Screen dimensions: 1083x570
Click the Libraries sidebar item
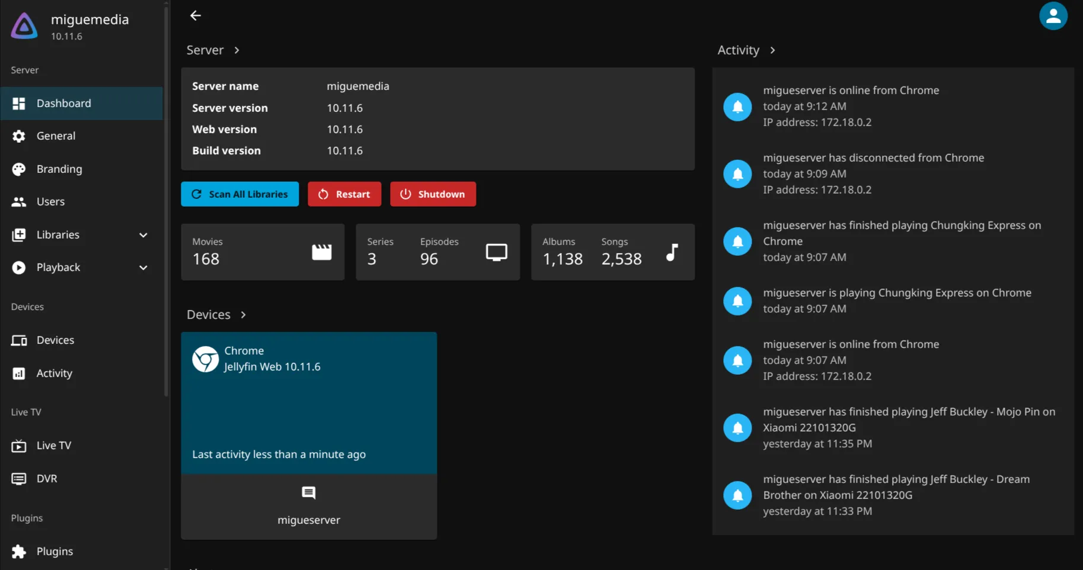coord(81,234)
